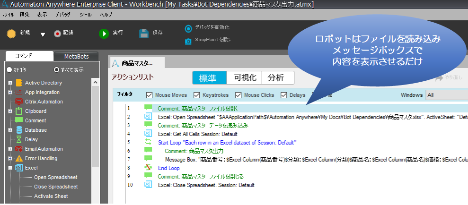Select line 3 comment データを読み込み
This screenshot has height=205, width=468.
[203, 126]
